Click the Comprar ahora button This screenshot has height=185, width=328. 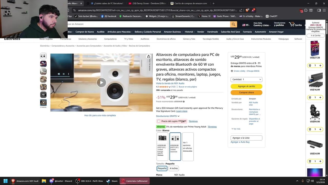(246, 92)
